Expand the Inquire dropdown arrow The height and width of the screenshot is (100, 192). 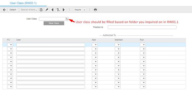[x=84, y=10]
